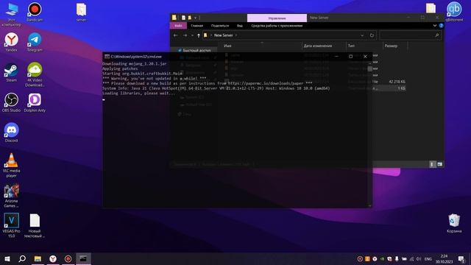Viewport: 471px width, 265px height.
Task: Open the Windows Start menu
Action: (x=7, y=258)
